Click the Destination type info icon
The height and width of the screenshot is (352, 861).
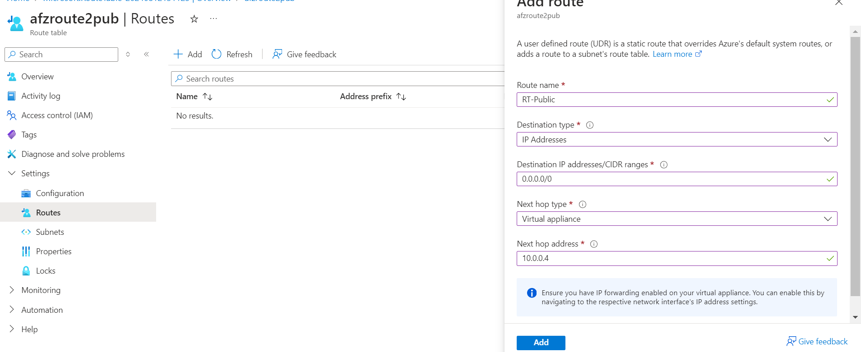pyautogui.click(x=589, y=125)
